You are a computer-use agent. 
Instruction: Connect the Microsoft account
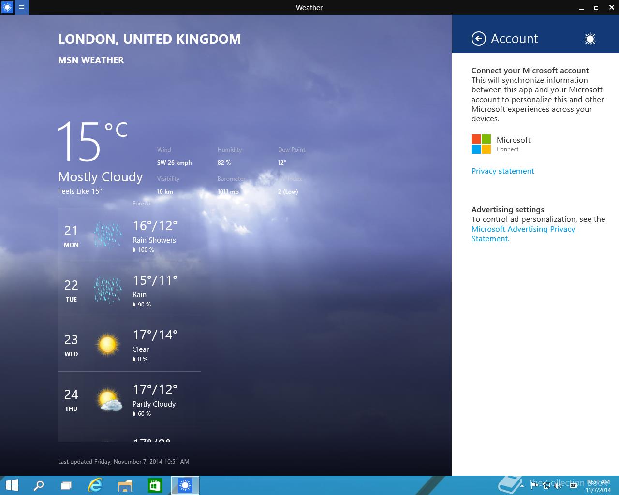(507, 149)
